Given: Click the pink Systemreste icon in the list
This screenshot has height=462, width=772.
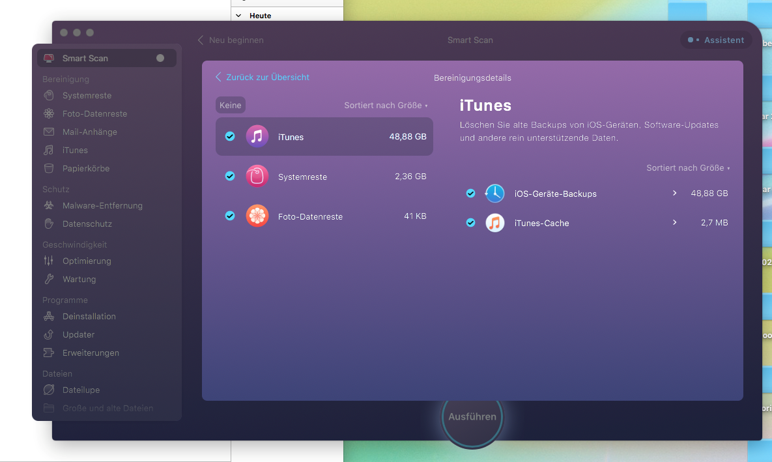Looking at the screenshot, I should 257,177.
